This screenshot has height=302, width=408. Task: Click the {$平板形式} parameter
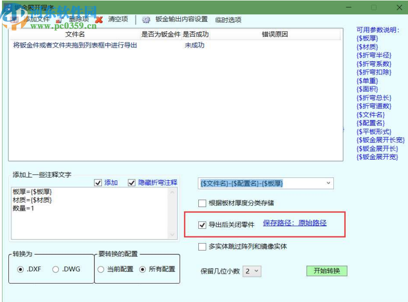(374, 131)
